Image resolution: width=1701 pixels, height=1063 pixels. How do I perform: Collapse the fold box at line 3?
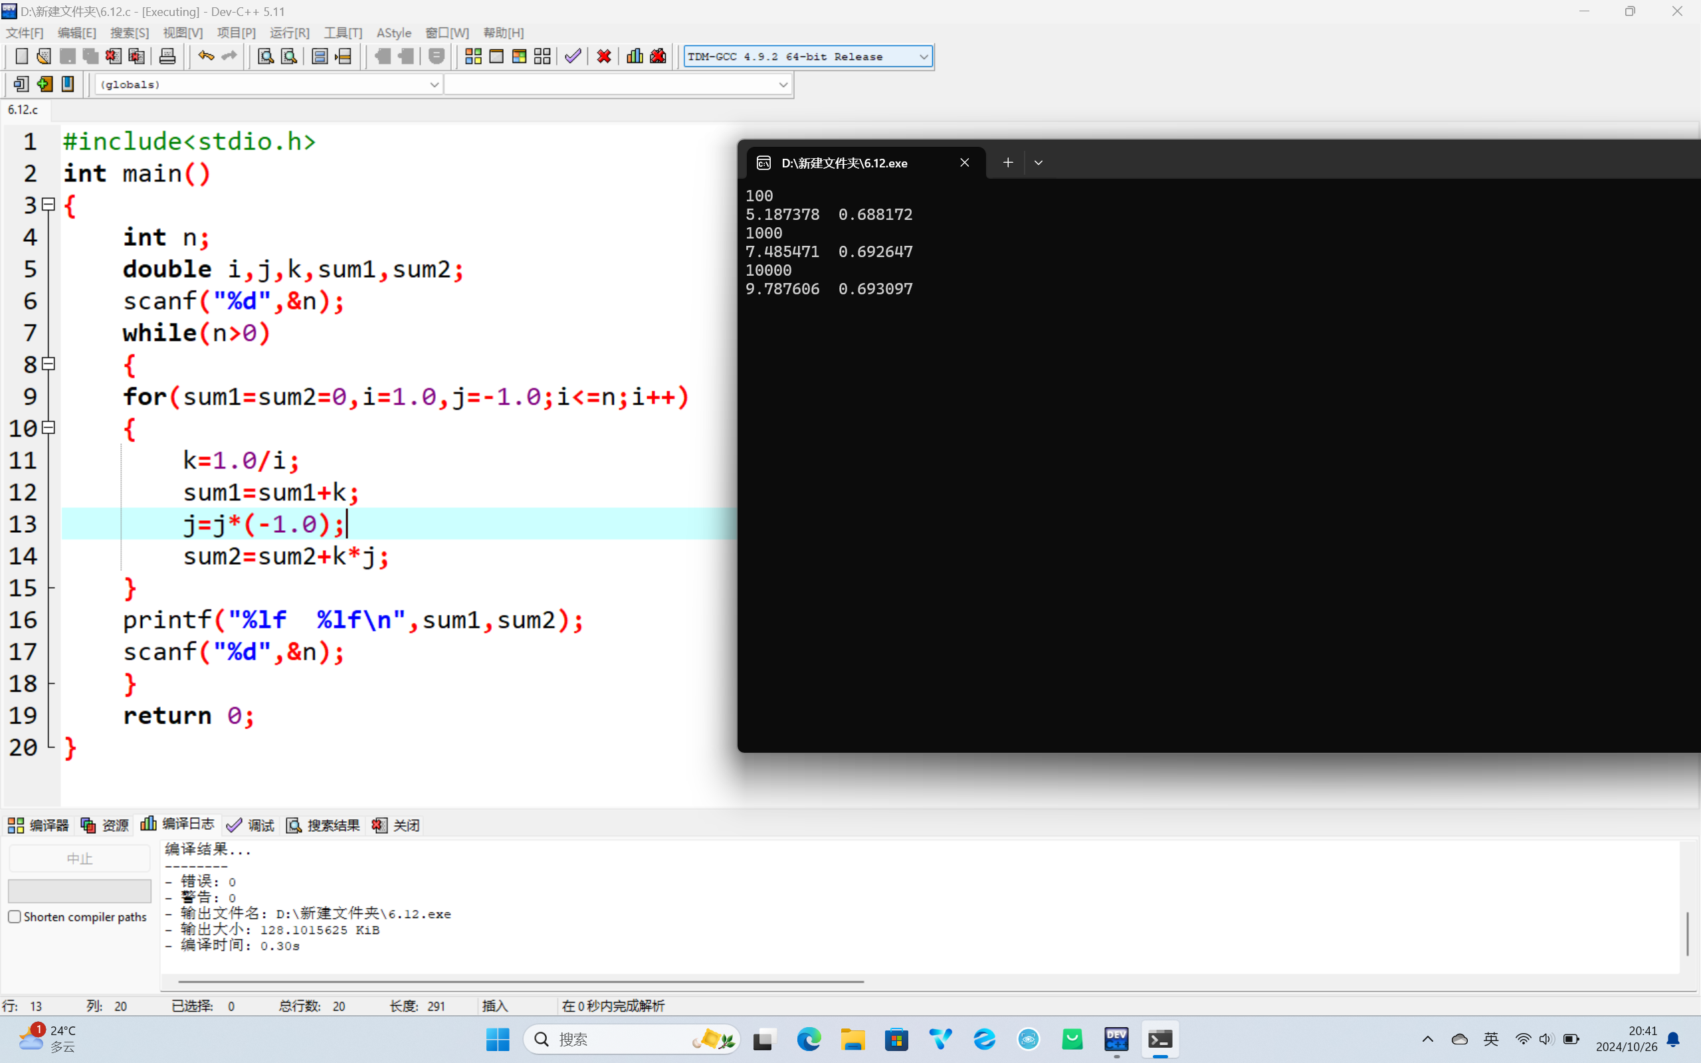click(49, 205)
